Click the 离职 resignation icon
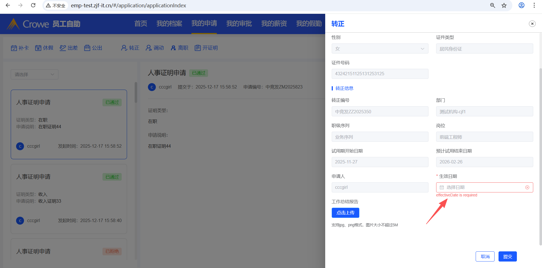 click(173, 48)
